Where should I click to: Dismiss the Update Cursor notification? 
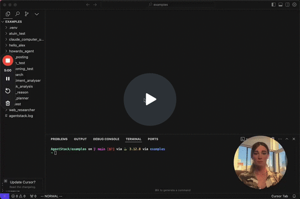[6, 181]
